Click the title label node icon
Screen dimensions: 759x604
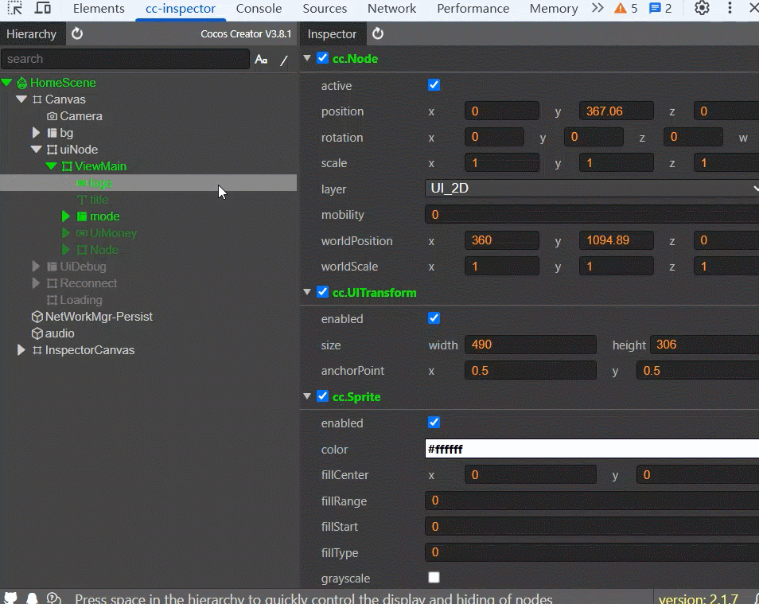pyautogui.click(x=82, y=200)
